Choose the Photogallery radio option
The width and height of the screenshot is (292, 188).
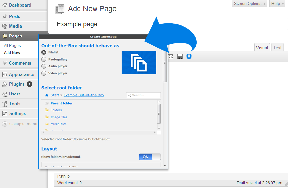pos(44,59)
